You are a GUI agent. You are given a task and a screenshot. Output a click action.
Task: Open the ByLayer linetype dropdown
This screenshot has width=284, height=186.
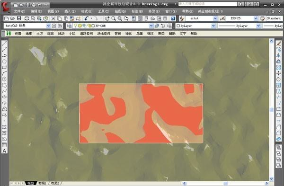pos(258,26)
